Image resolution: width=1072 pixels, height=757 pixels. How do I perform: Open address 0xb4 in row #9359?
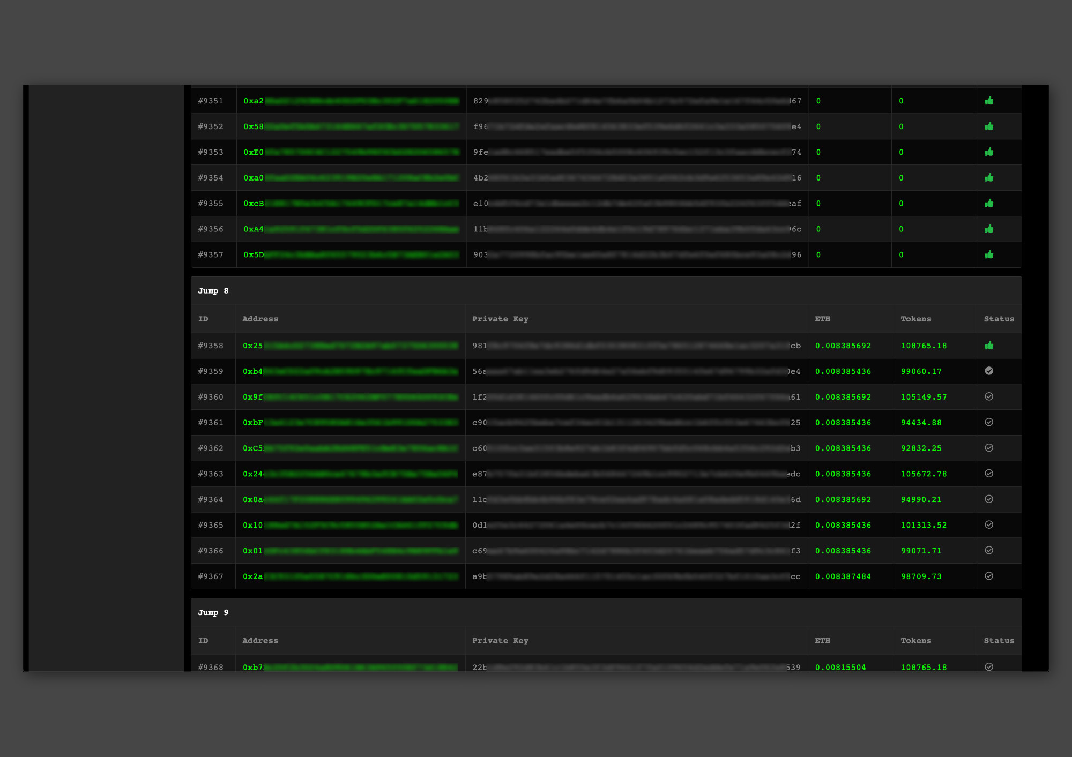(351, 371)
